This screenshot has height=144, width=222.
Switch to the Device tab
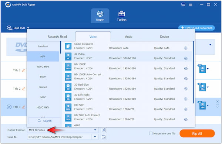(x=164, y=37)
